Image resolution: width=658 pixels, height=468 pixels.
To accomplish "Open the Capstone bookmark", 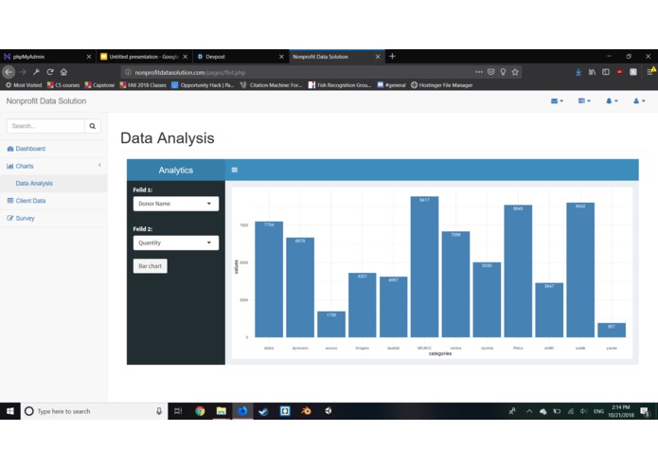I will [x=99, y=85].
